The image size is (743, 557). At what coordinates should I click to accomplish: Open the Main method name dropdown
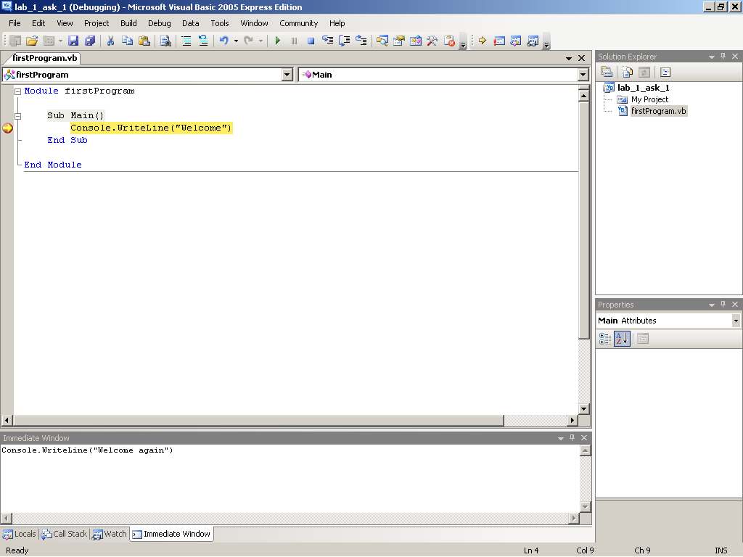pos(583,75)
